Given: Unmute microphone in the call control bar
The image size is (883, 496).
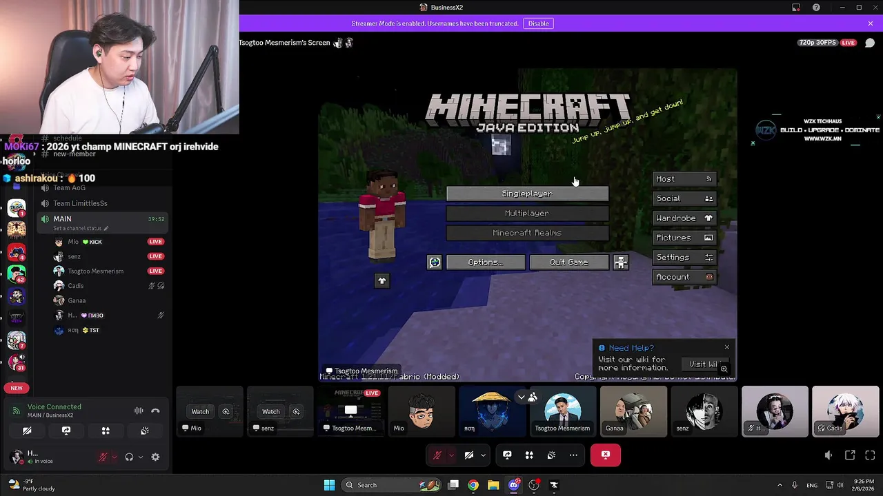Looking at the screenshot, I should 437,455.
